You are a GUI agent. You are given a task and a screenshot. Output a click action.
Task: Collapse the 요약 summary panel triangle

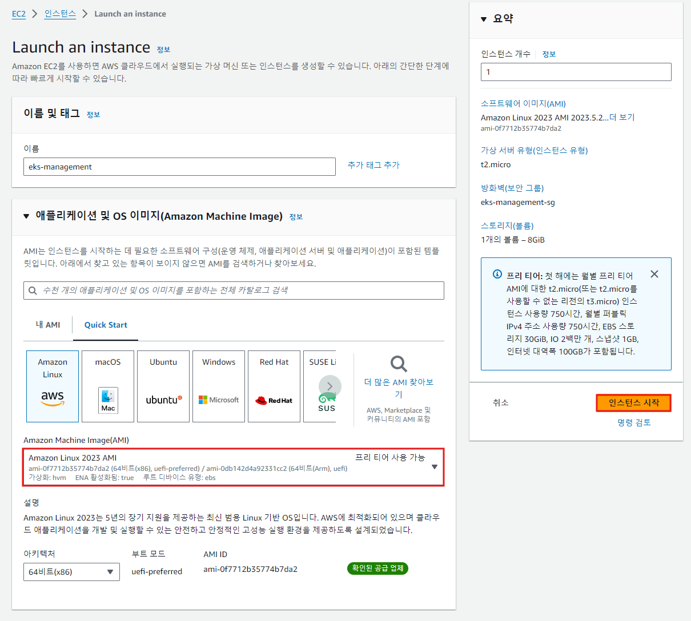point(484,19)
